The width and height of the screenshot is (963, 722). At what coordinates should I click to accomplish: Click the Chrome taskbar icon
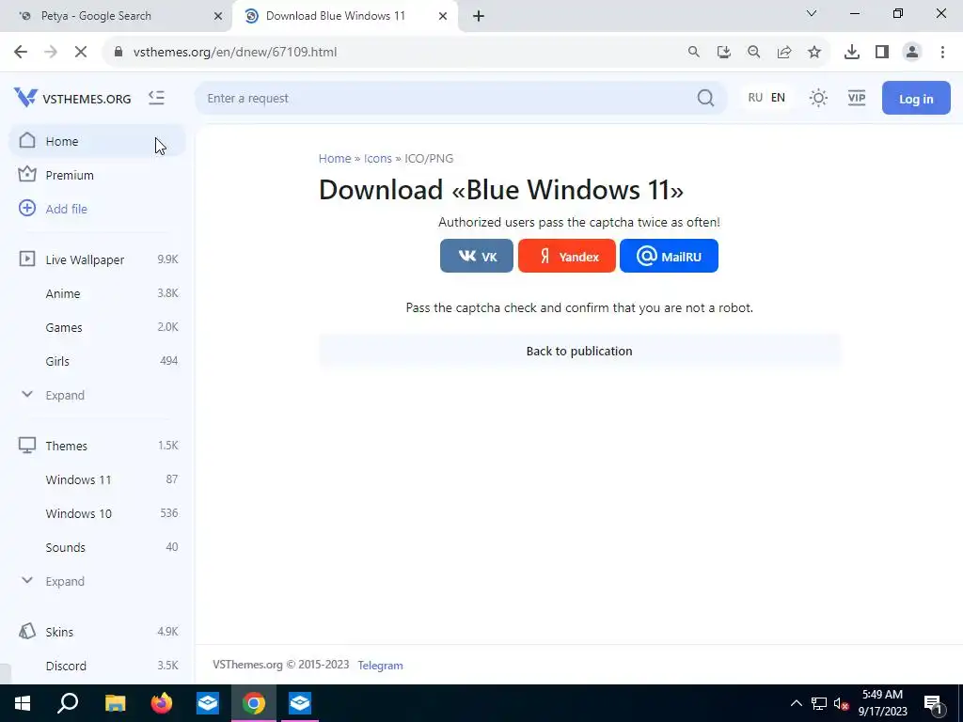[x=254, y=703]
